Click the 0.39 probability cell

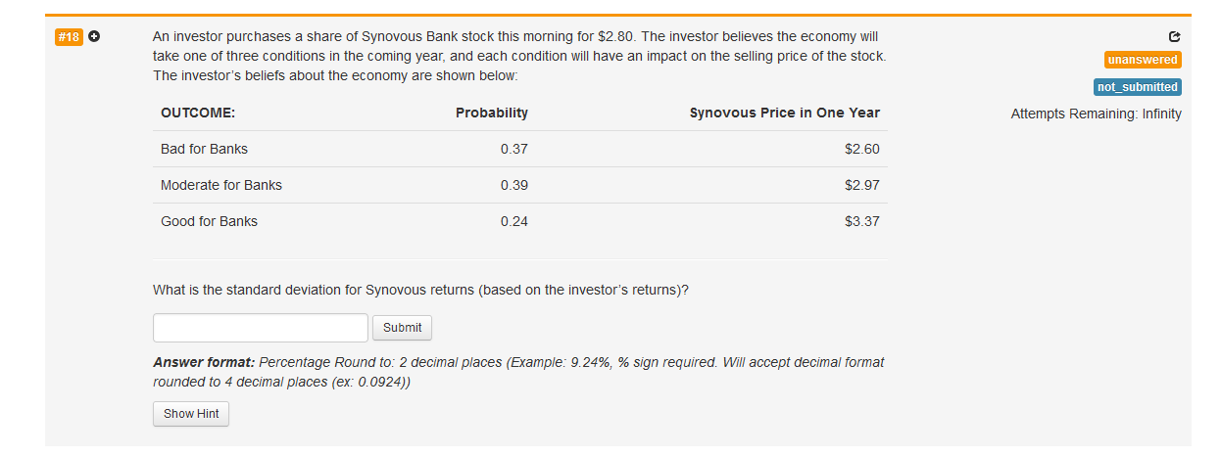point(513,185)
